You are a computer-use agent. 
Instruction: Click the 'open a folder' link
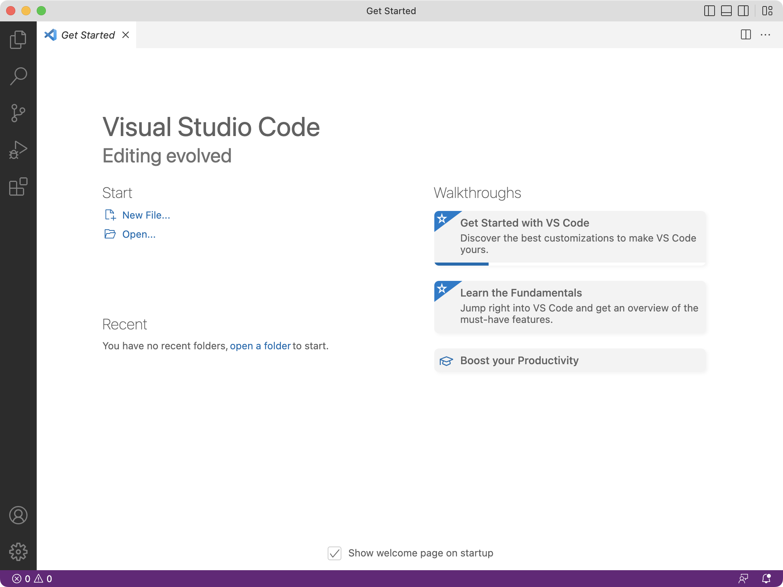pyautogui.click(x=260, y=346)
